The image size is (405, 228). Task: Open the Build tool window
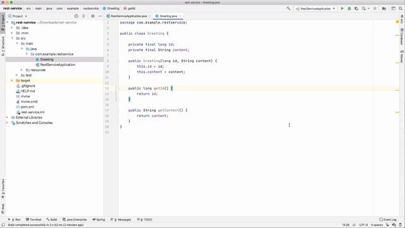click(x=51, y=220)
